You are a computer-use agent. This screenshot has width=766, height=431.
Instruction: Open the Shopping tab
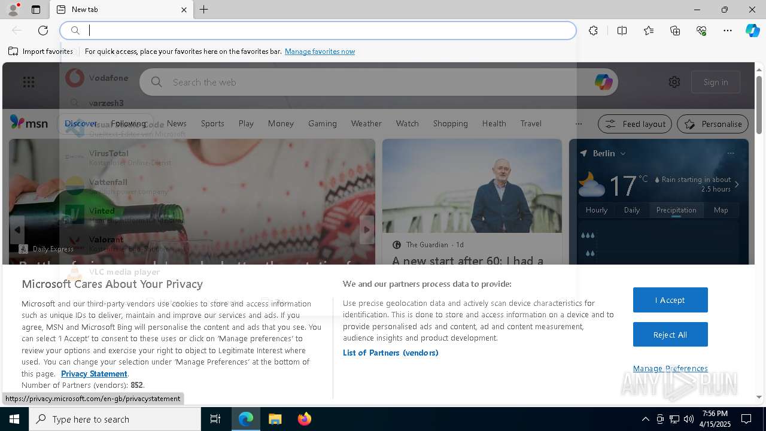450,123
